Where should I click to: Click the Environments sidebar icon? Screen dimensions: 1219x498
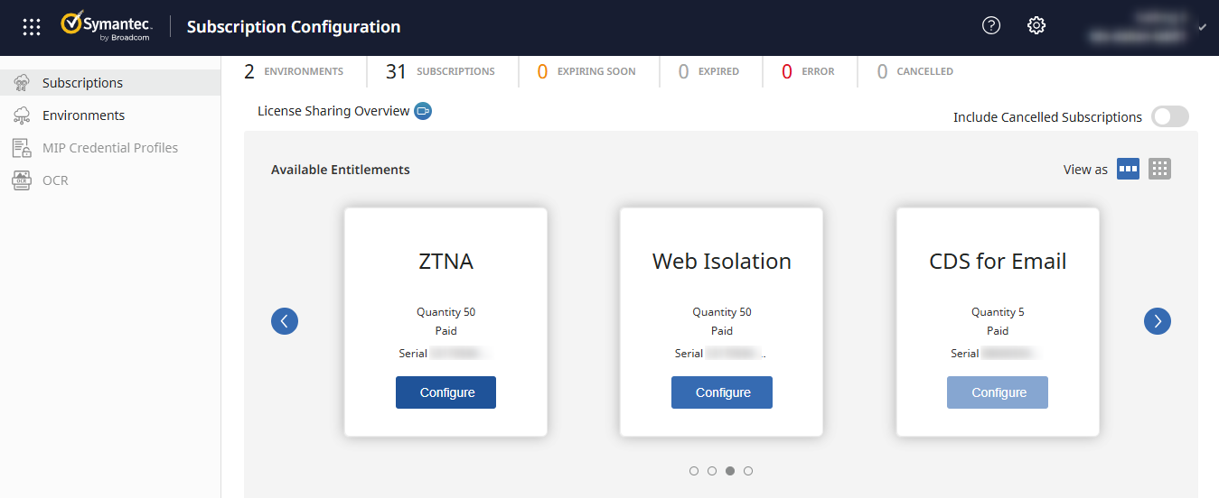[x=23, y=115]
